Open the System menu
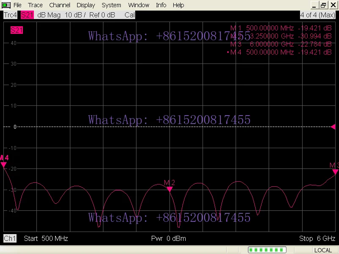339x254 pixels. 111,5
